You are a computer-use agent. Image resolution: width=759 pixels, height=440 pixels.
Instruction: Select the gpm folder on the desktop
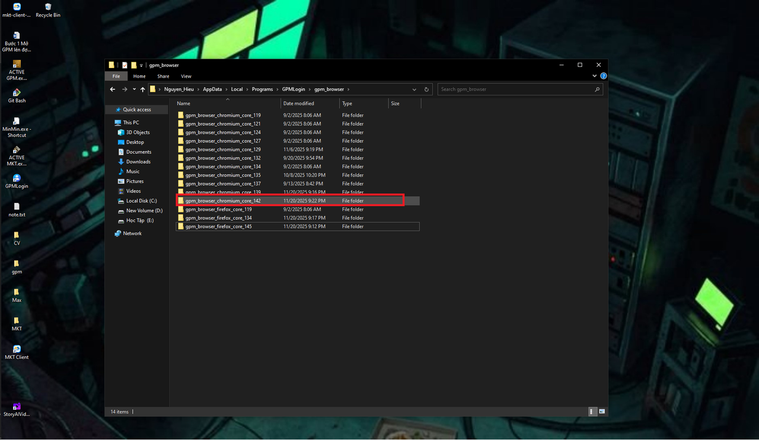[x=17, y=267]
